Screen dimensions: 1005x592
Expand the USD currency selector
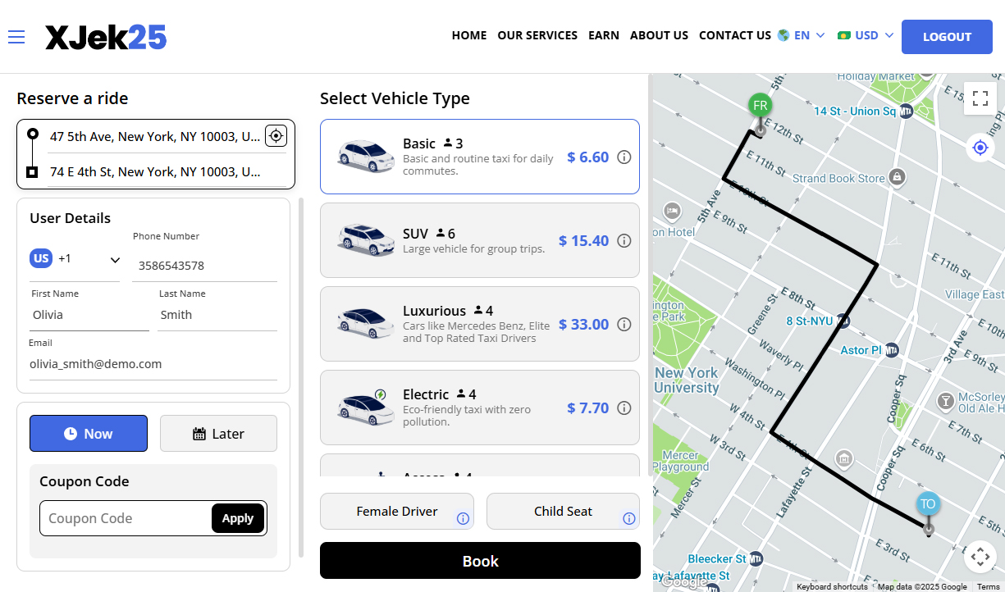(865, 35)
